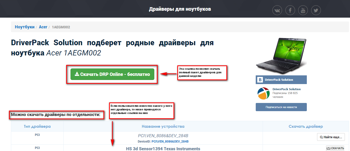The image size is (350, 151).
Task: Open DeviceID PCI\VEN_8086&DEV_284B link
Action: [x=170, y=141]
